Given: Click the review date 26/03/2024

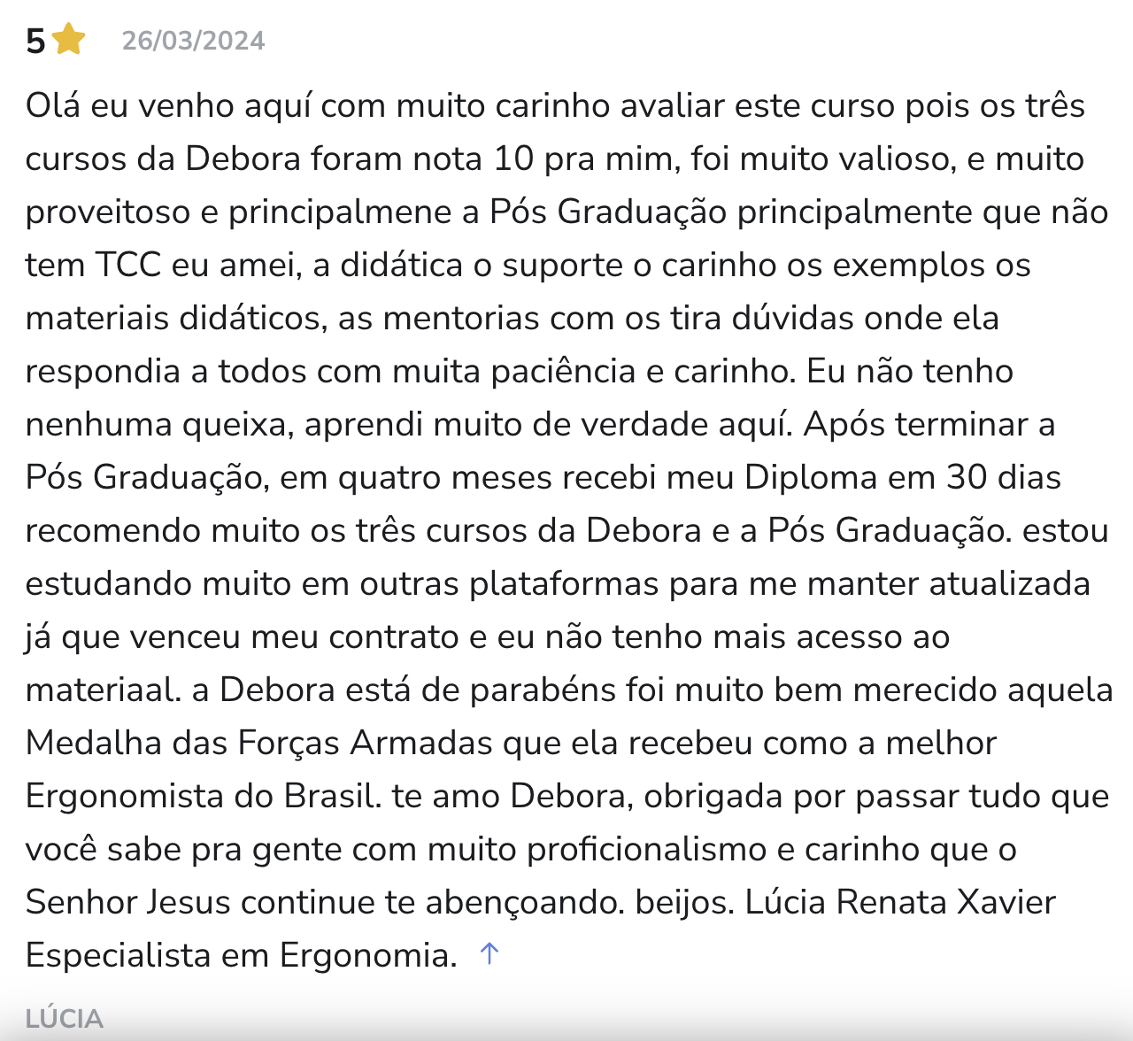Looking at the screenshot, I should click(x=193, y=41).
